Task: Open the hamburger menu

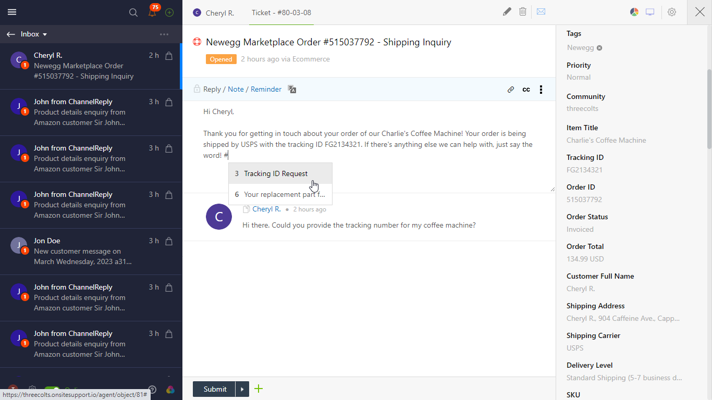Action: [x=12, y=12]
